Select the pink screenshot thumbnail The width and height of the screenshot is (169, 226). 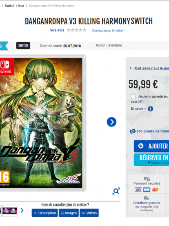10,211
